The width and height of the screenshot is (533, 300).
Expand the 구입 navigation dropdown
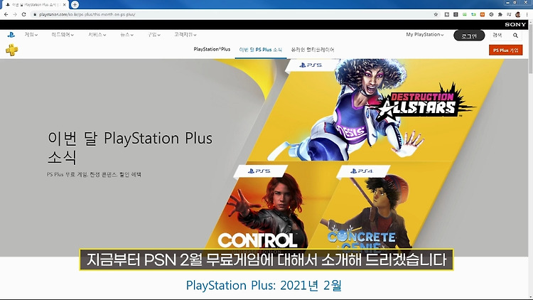click(154, 35)
